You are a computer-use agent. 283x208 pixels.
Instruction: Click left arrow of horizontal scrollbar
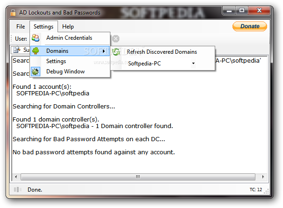click(16, 177)
